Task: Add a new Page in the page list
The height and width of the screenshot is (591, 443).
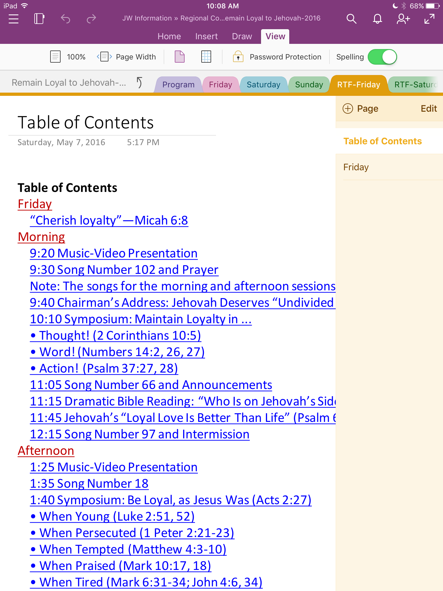Action: tap(361, 109)
